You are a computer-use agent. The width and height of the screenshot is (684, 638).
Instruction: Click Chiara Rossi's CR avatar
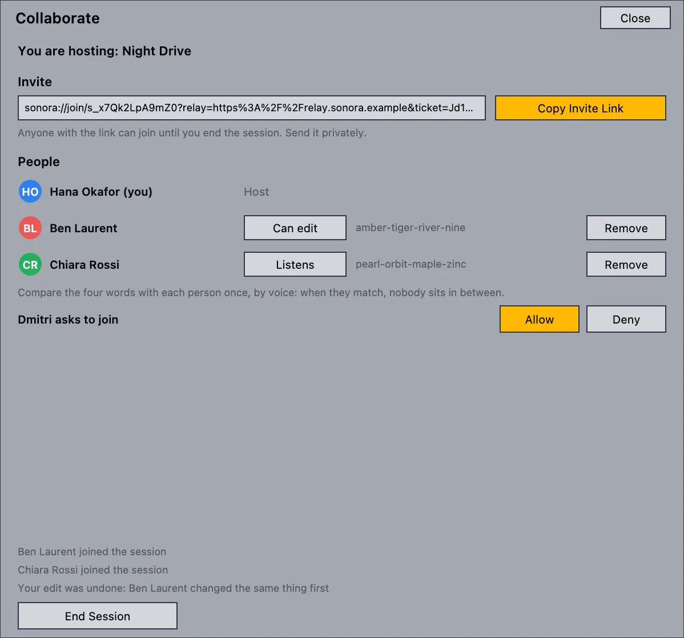tap(30, 264)
